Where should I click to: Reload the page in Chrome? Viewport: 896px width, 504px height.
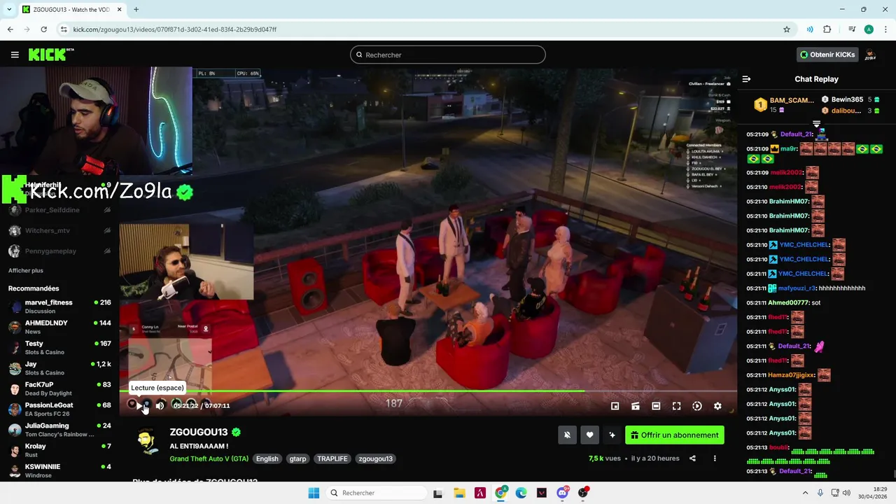pyautogui.click(x=43, y=29)
